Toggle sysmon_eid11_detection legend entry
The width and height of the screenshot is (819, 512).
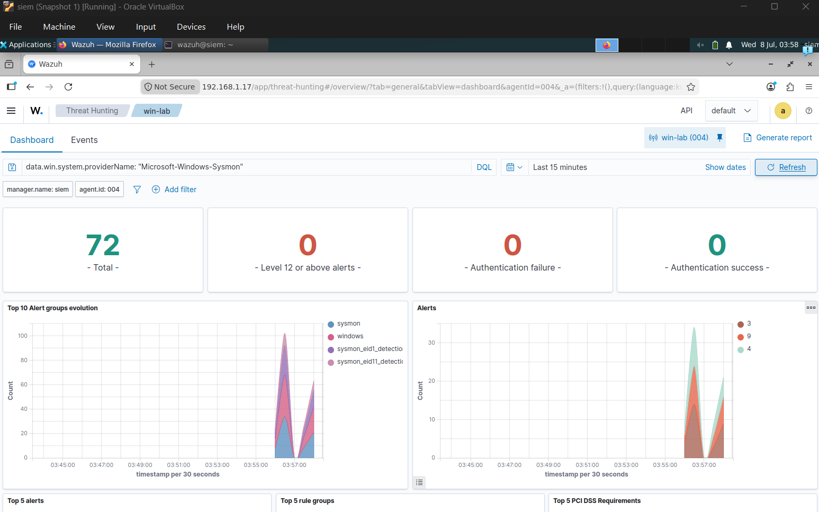click(x=365, y=362)
